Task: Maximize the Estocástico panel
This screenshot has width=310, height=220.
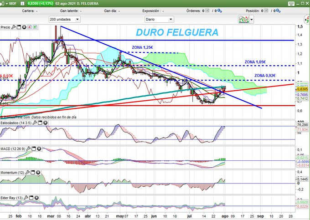Action: click(40, 123)
